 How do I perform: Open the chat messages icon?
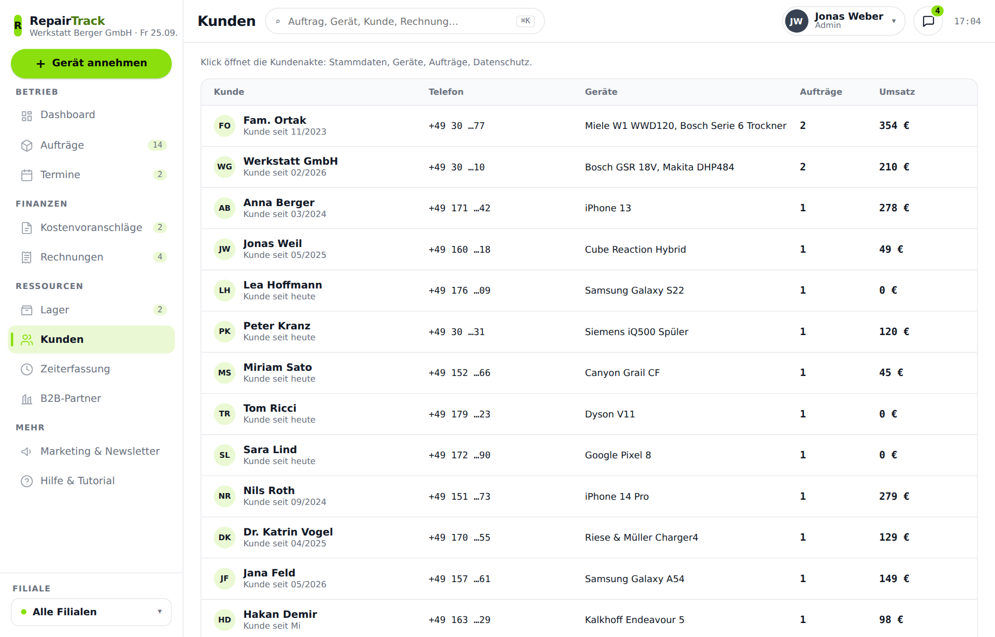928,21
